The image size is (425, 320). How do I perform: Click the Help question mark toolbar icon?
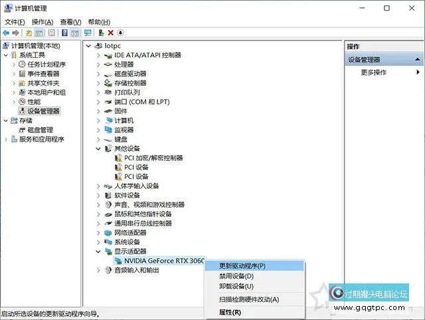pyautogui.click(x=65, y=33)
